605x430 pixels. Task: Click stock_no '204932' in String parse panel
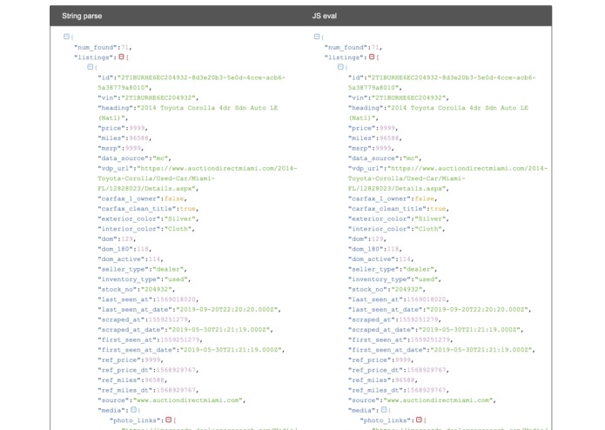[157, 289]
